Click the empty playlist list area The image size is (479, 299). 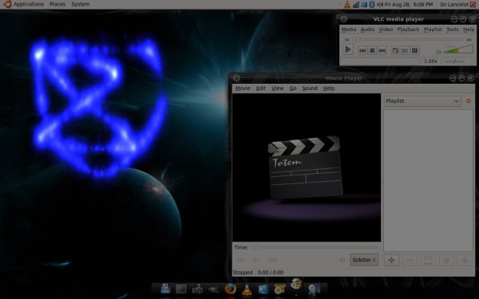428,180
